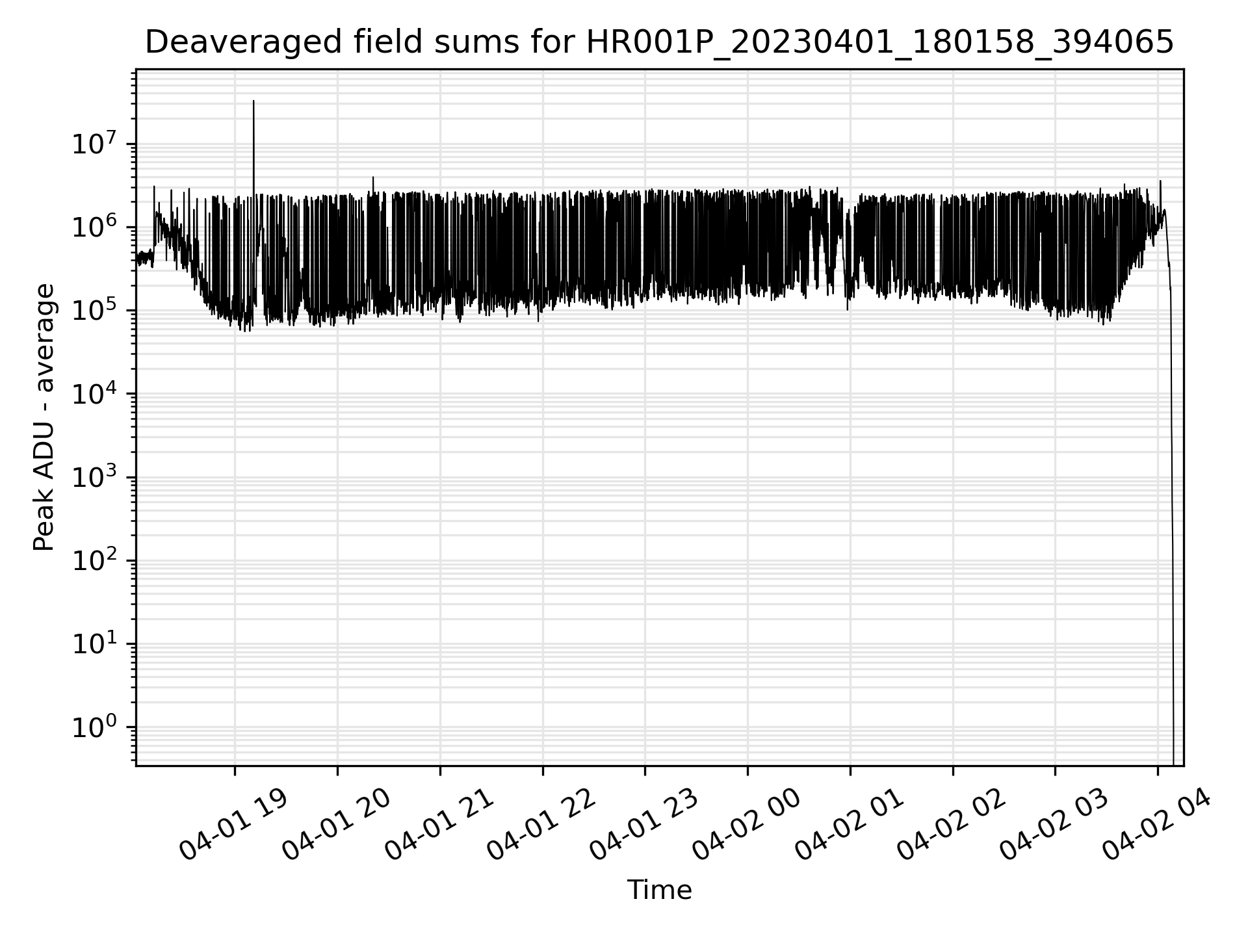Click the y tick label 10^1
The width and height of the screenshot is (1248, 936).
(95, 643)
